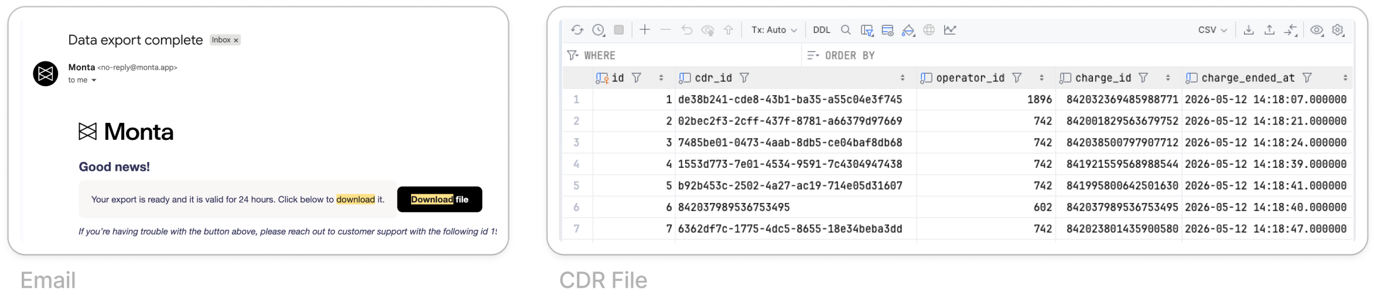
Task: Click the 'Data export complete' email subject
Action: click(x=135, y=40)
